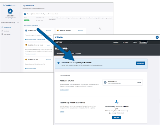Click the 'Account Owner' heading
160x125 pixels.
pyautogui.click(x=67, y=81)
